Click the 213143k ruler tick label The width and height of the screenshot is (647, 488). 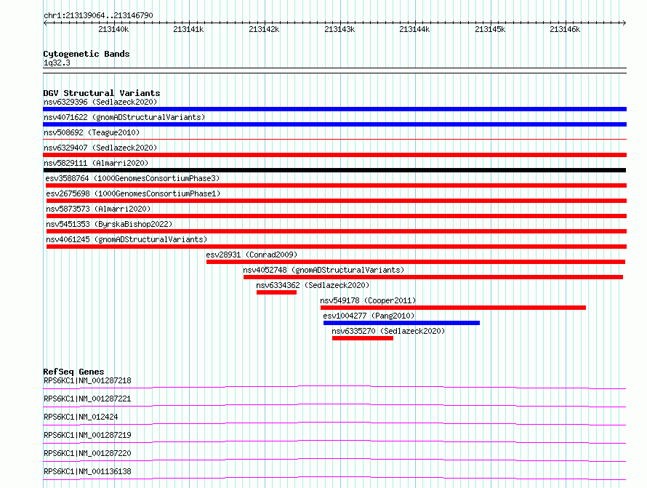(339, 29)
